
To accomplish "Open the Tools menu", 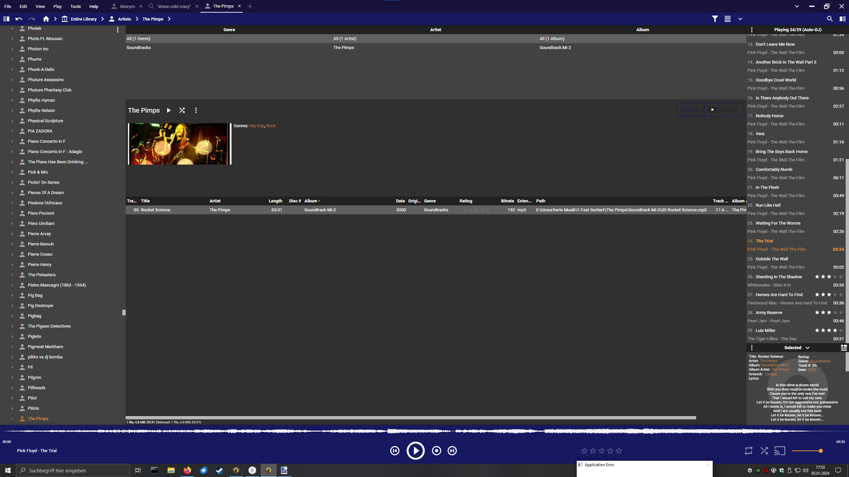I will (x=76, y=6).
